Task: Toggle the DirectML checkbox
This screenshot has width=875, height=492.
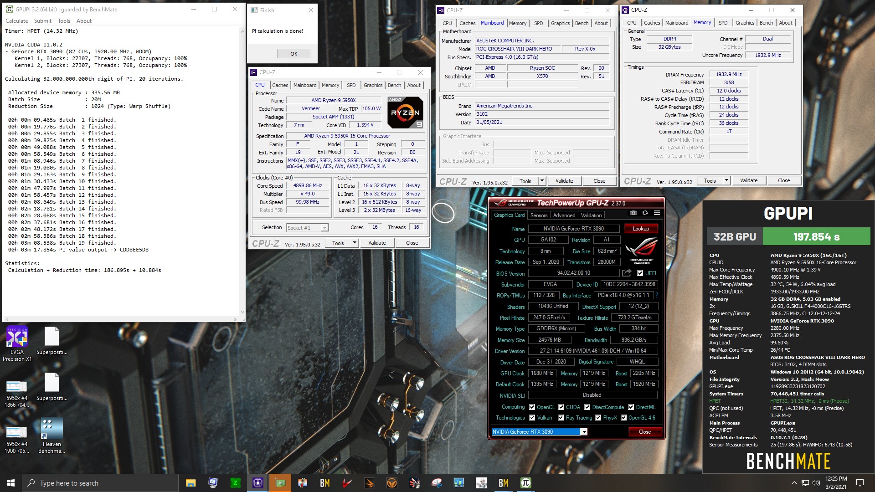Action: 631,407
